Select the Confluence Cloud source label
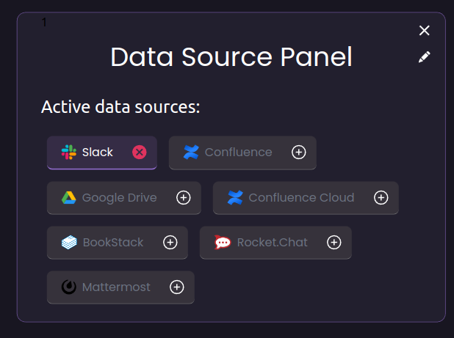 point(301,198)
